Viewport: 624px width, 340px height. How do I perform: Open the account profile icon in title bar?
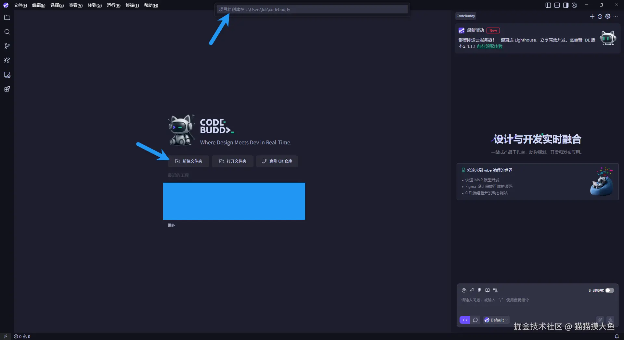[574, 5]
